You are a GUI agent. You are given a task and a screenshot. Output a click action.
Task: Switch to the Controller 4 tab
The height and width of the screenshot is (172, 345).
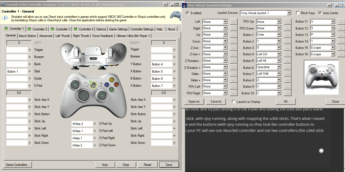(84, 29)
